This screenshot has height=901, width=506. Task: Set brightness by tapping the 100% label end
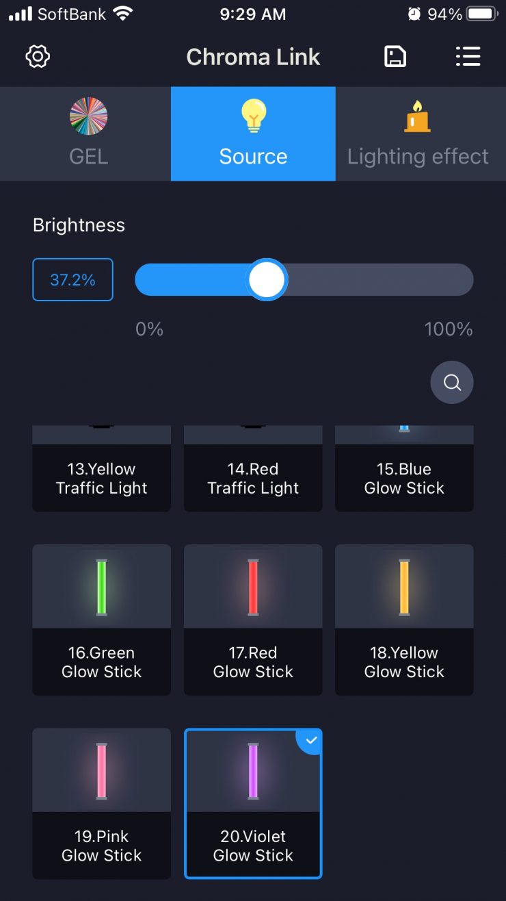[449, 329]
